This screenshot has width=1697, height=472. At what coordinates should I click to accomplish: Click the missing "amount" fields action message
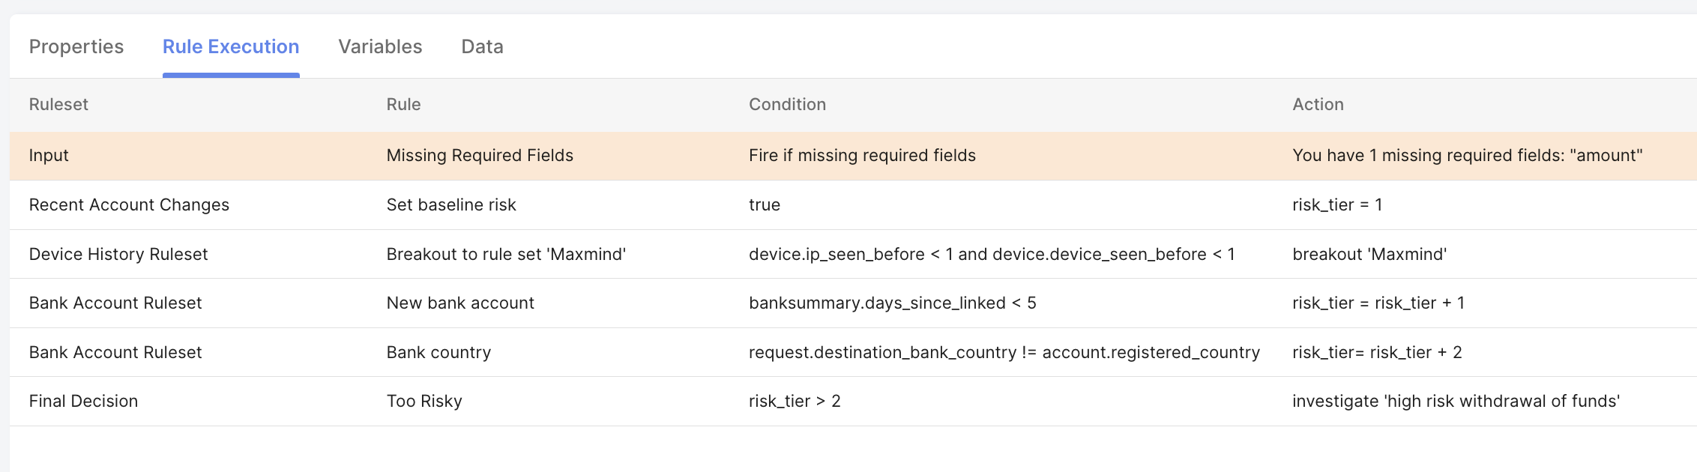click(1467, 155)
